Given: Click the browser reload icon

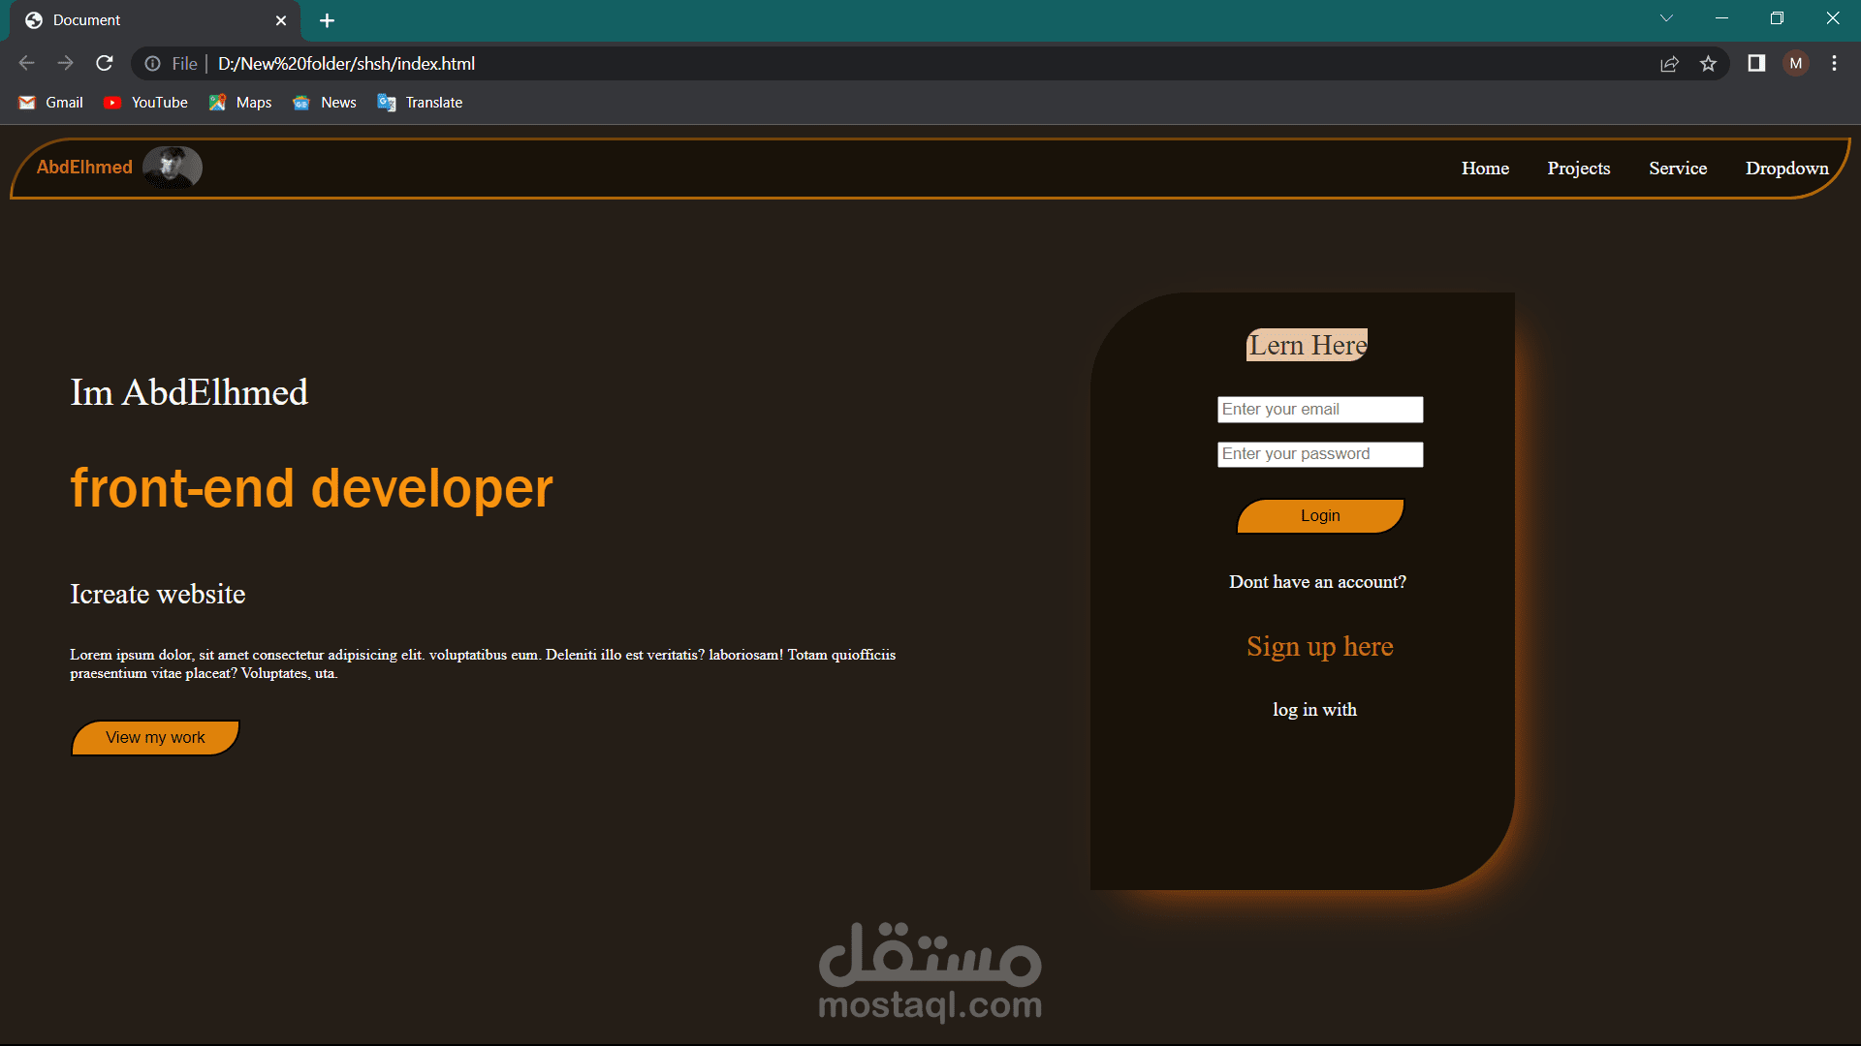Looking at the screenshot, I should pos(105,64).
